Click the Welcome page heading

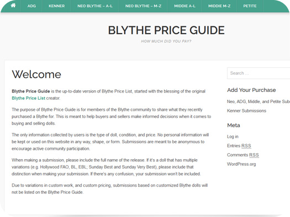click(36, 74)
